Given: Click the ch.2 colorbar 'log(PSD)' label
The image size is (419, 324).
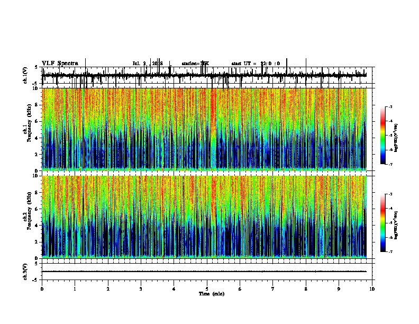Looking at the screenshot, I should point(396,225).
